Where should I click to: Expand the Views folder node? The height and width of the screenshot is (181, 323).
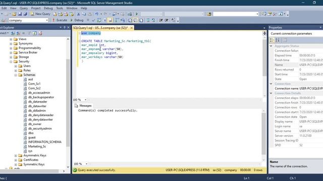click(x=11, y=39)
